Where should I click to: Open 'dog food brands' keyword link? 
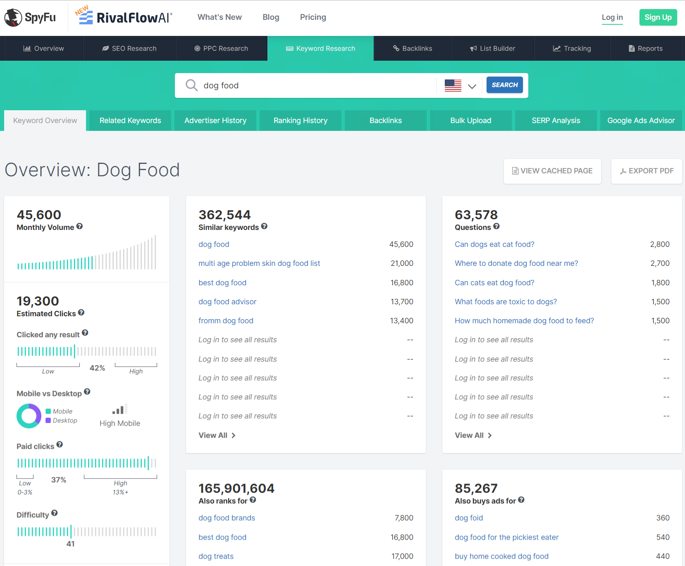(x=227, y=518)
